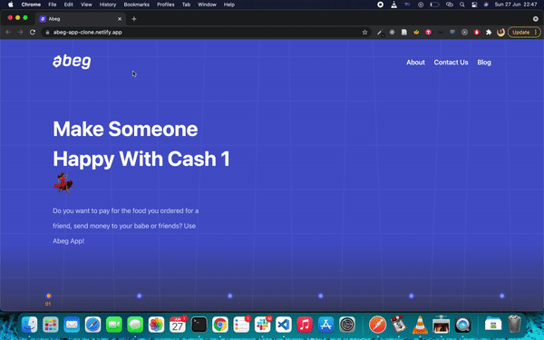This screenshot has height=340, width=544.
Task: Open the History menu
Action: pos(108,5)
